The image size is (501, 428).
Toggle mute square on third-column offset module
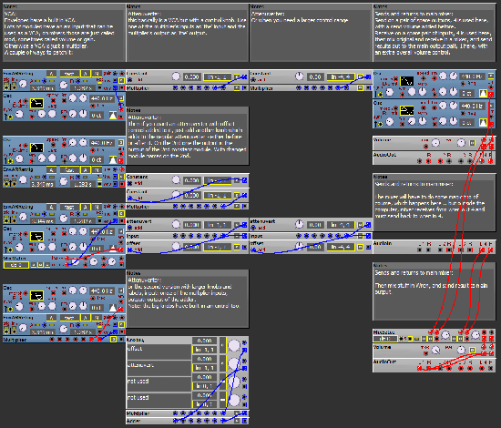tap(361, 247)
